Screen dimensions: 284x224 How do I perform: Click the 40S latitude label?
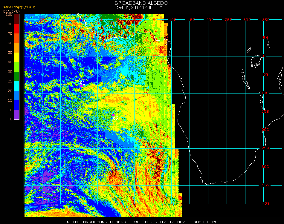pos(266,204)
